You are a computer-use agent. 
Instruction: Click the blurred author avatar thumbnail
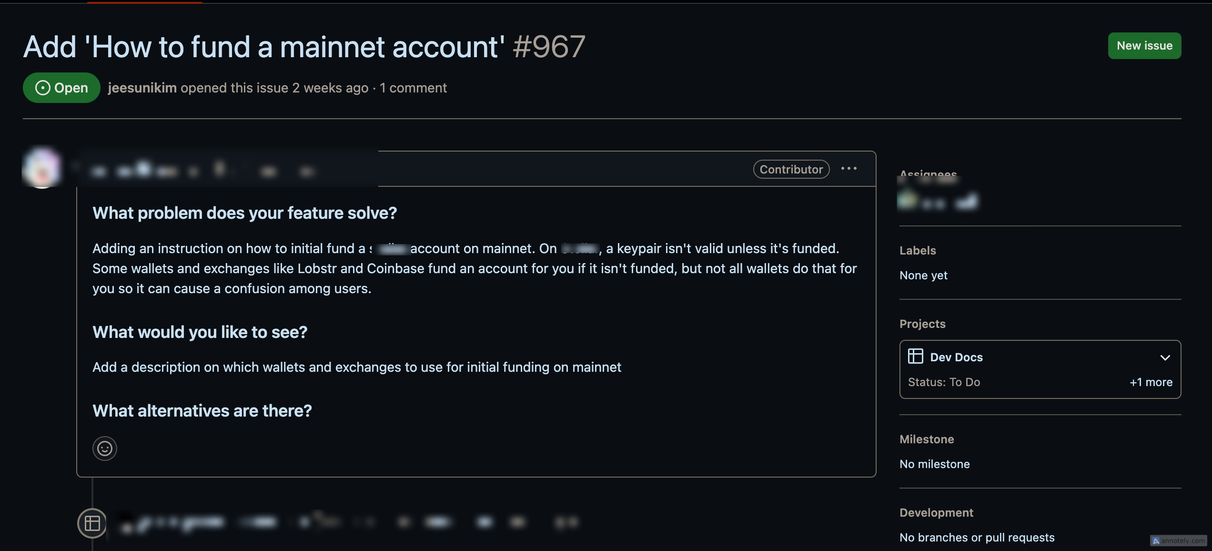click(x=42, y=167)
